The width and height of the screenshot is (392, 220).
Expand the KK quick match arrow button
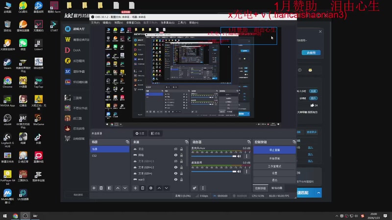(x=318, y=193)
